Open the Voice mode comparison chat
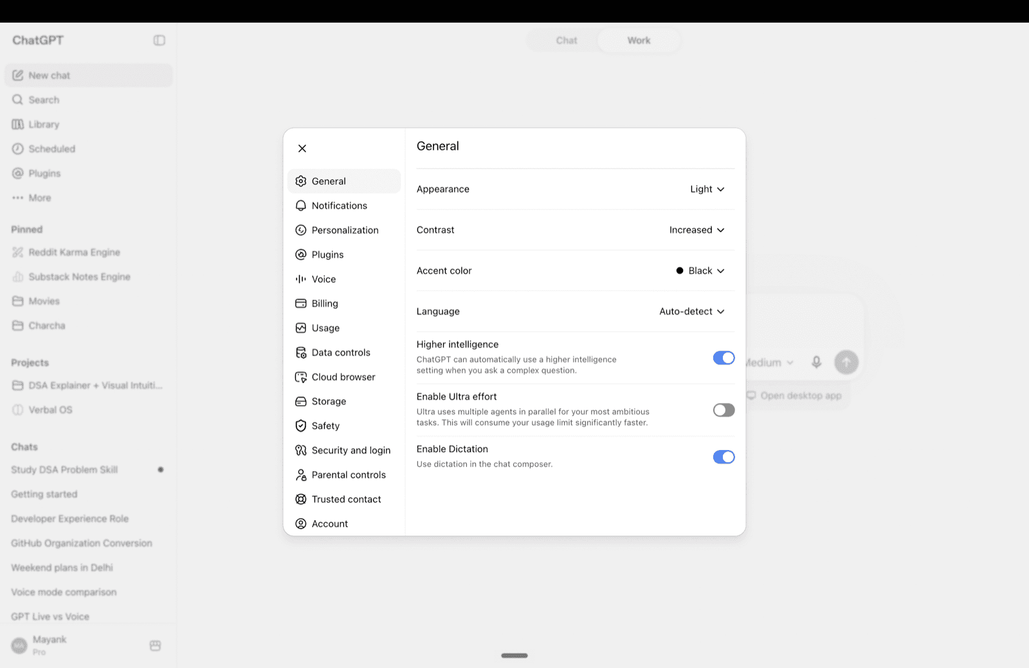 click(x=88, y=592)
